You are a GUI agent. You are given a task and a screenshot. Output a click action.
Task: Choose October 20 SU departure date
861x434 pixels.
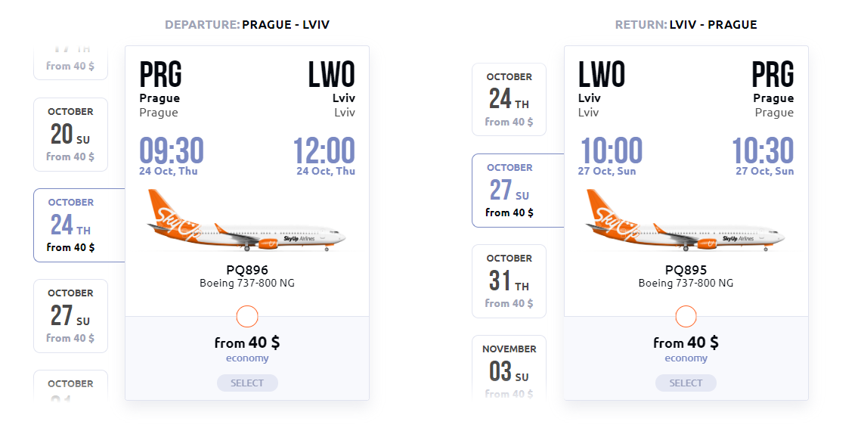(70, 135)
